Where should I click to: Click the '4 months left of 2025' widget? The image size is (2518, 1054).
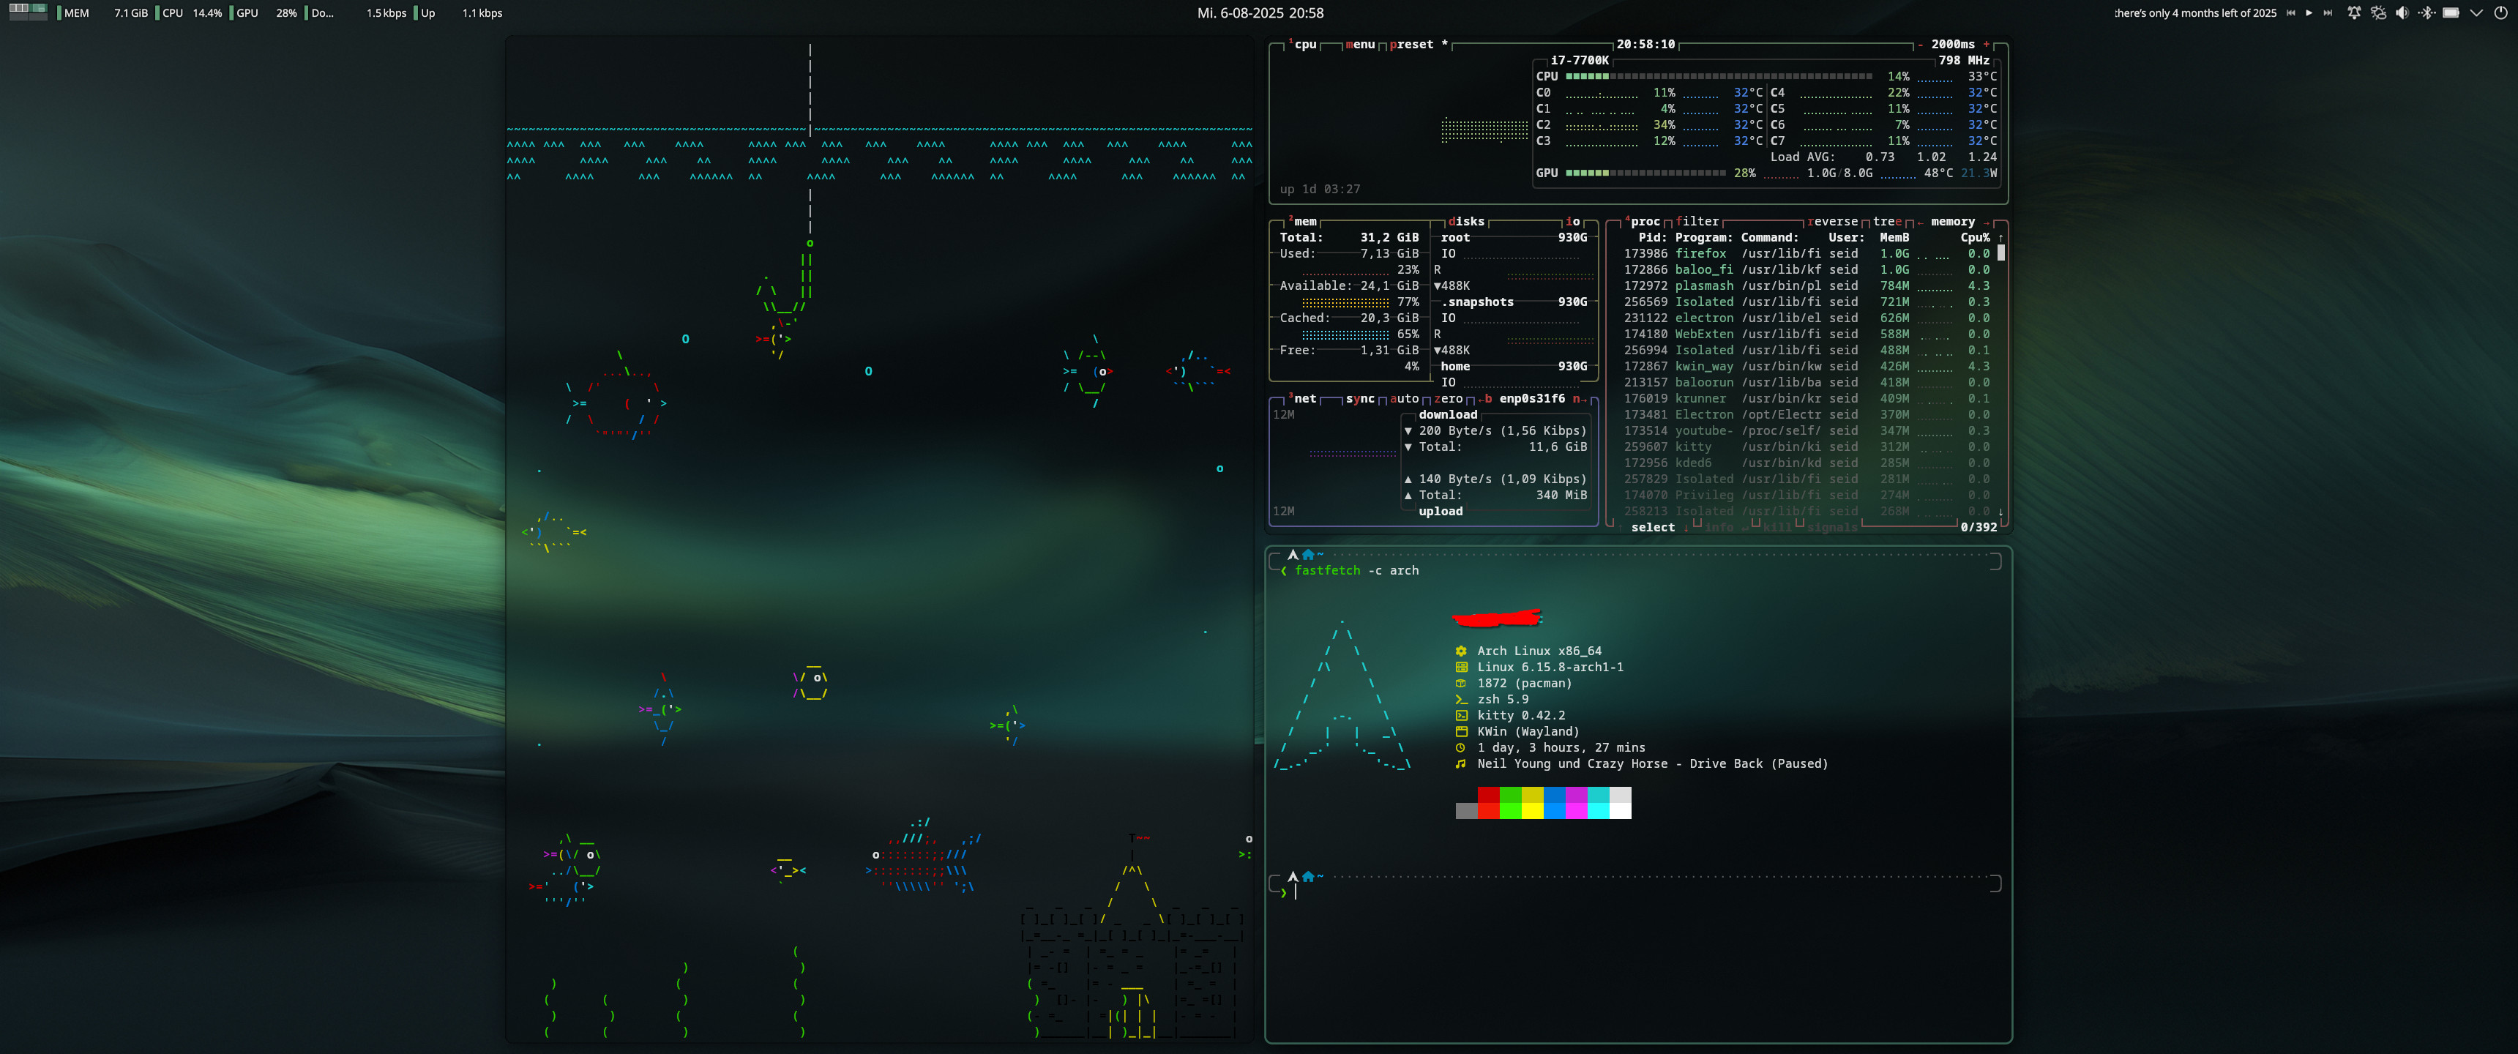(2194, 12)
